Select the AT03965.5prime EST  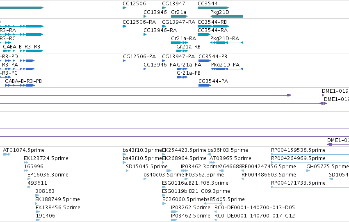pos(230,158)
